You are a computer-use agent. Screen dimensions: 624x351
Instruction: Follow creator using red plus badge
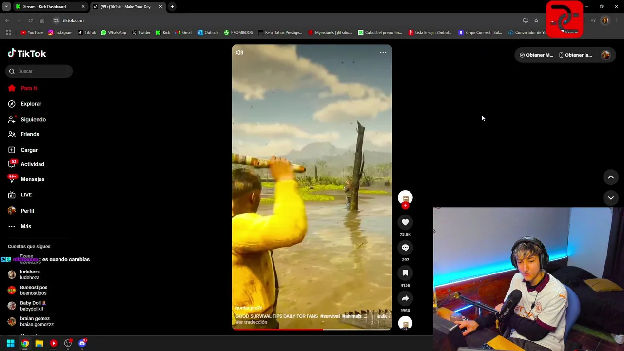coord(405,206)
